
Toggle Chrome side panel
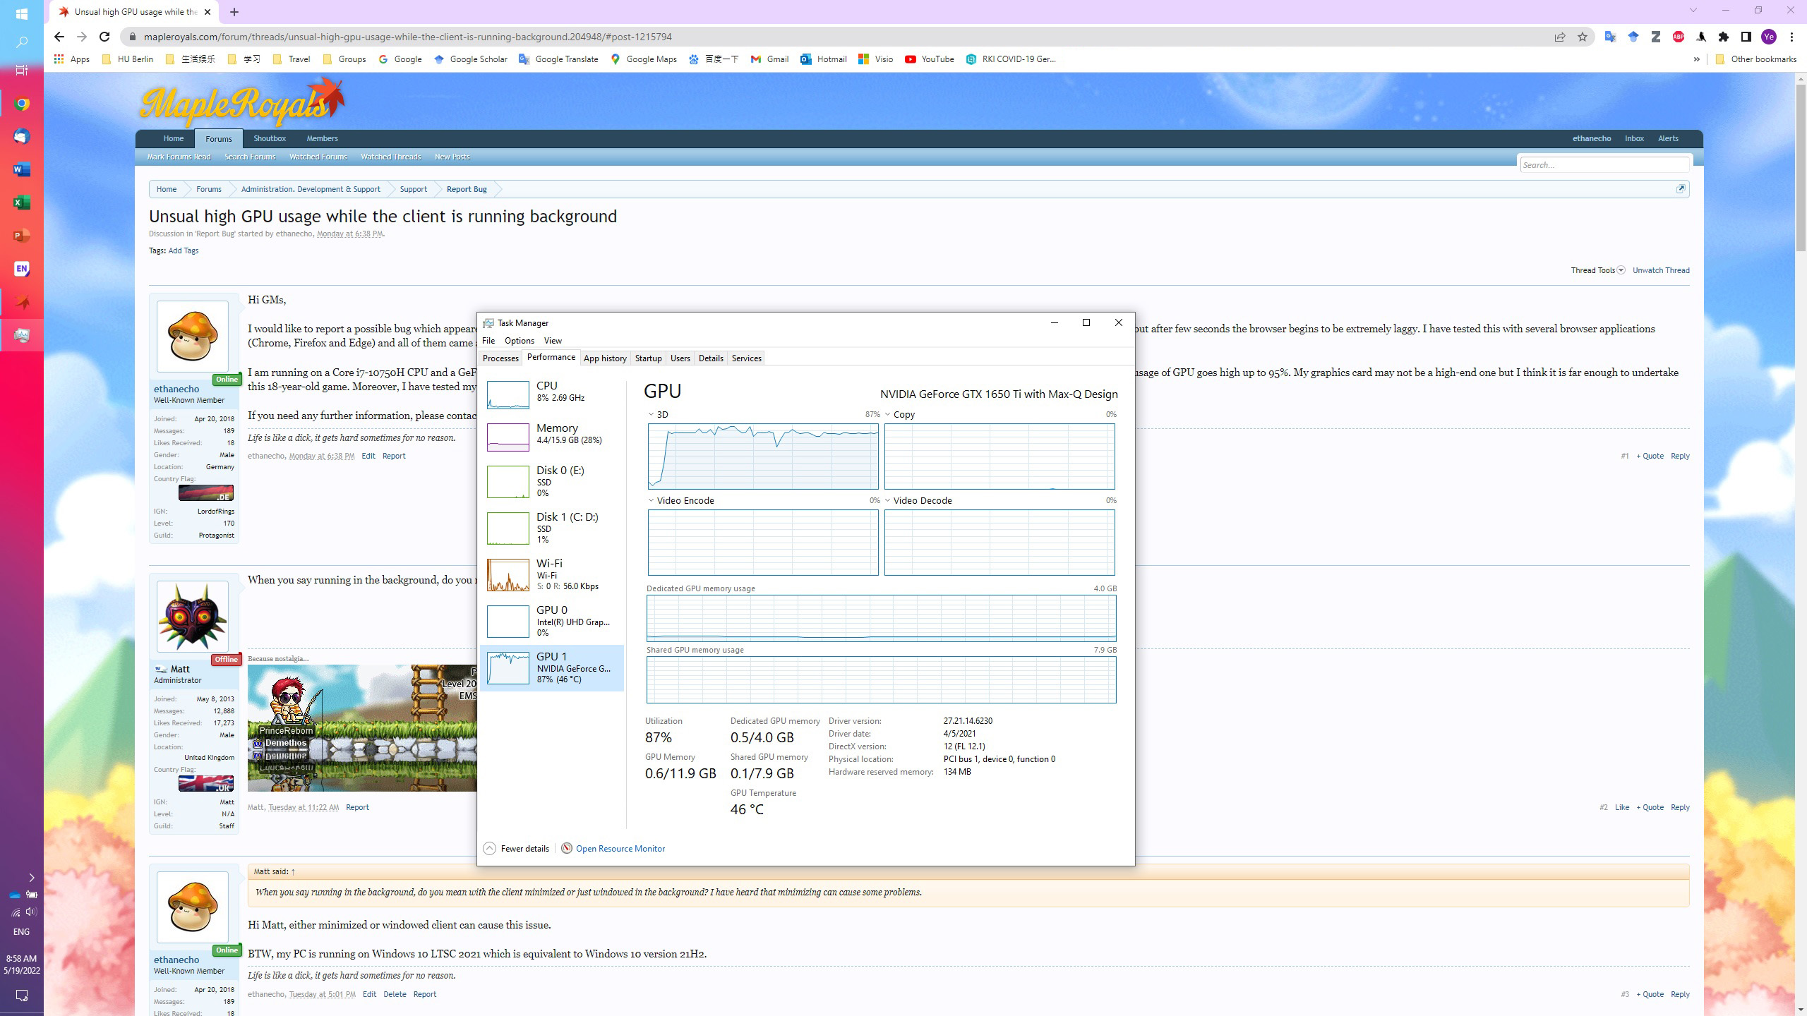click(1746, 37)
